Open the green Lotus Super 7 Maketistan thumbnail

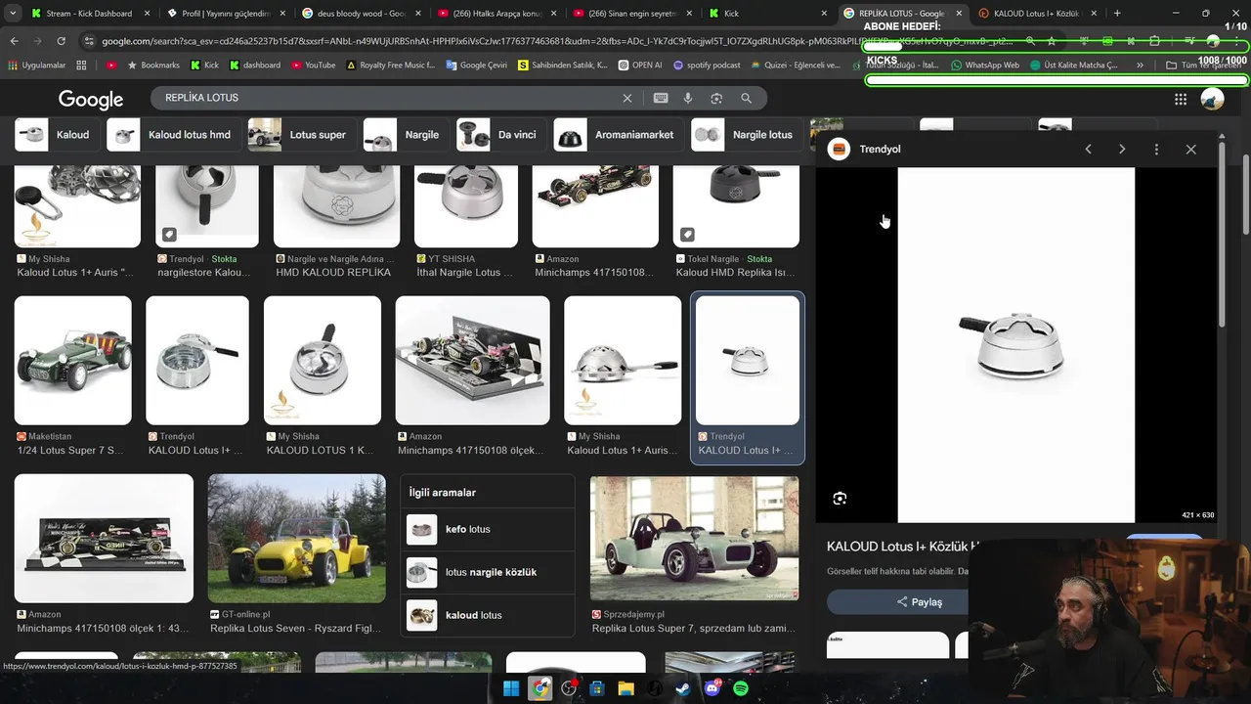72,361
